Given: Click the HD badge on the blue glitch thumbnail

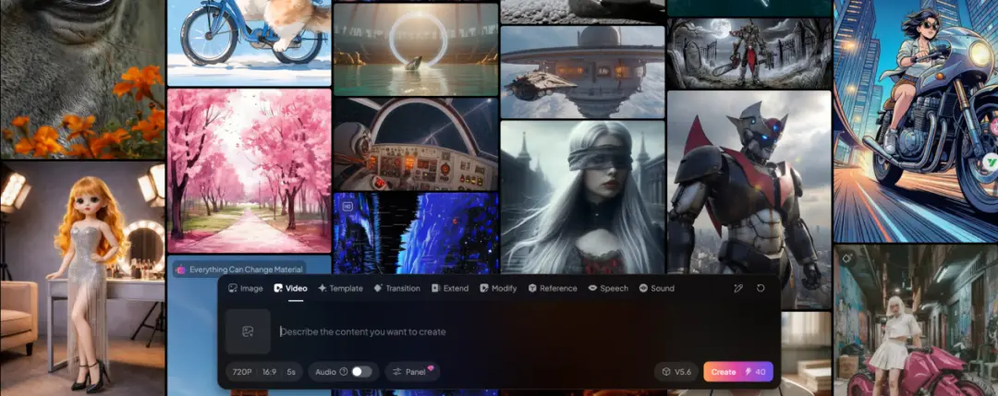Looking at the screenshot, I should pos(347,208).
